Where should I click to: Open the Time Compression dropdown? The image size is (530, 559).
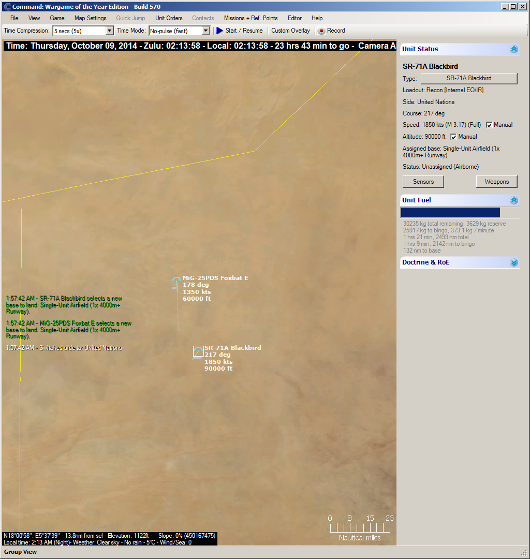[110, 31]
